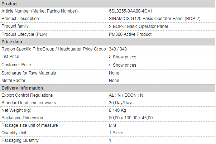Click Standard lead time ex-works label
Viewport: 216px width, 144px height.
pyautogui.click(x=29, y=103)
